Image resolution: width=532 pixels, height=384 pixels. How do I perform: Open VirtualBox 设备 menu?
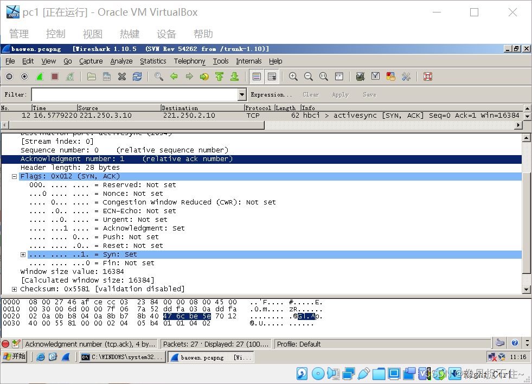[x=166, y=34]
